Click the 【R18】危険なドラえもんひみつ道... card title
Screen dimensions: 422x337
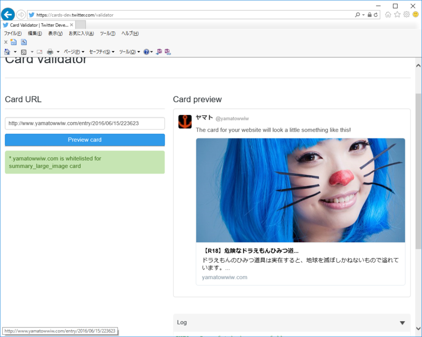(x=250, y=251)
